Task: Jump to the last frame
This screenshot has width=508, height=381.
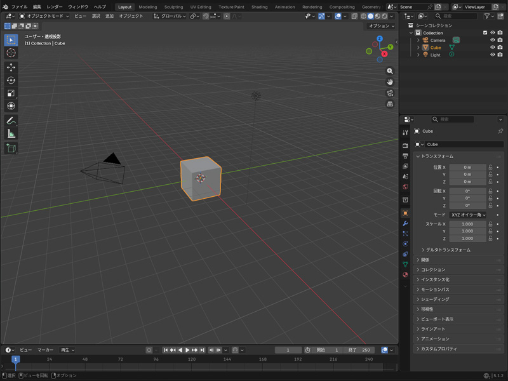Action: tap(202, 351)
